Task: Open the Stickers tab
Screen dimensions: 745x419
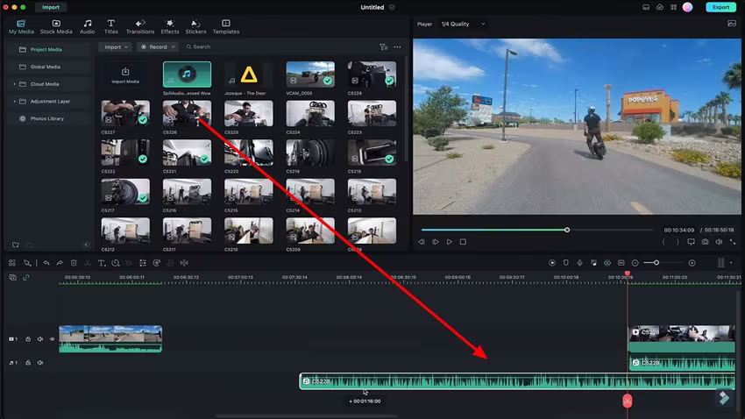Action: click(195, 26)
